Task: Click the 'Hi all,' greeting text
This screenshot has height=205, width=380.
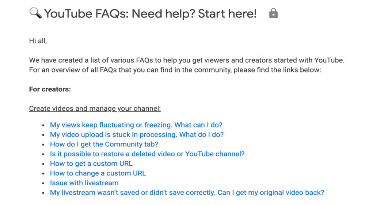Action: (38, 41)
